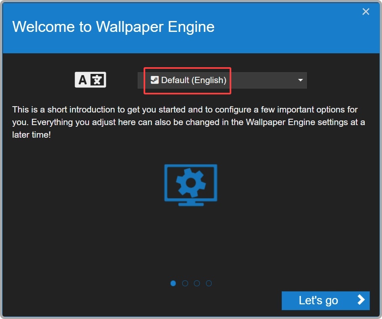Click the introduction paragraph starting "This is a short"
Image resolution: width=382 pixels, height=319 pixels.
pyautogui.click(x=188, y=122)
